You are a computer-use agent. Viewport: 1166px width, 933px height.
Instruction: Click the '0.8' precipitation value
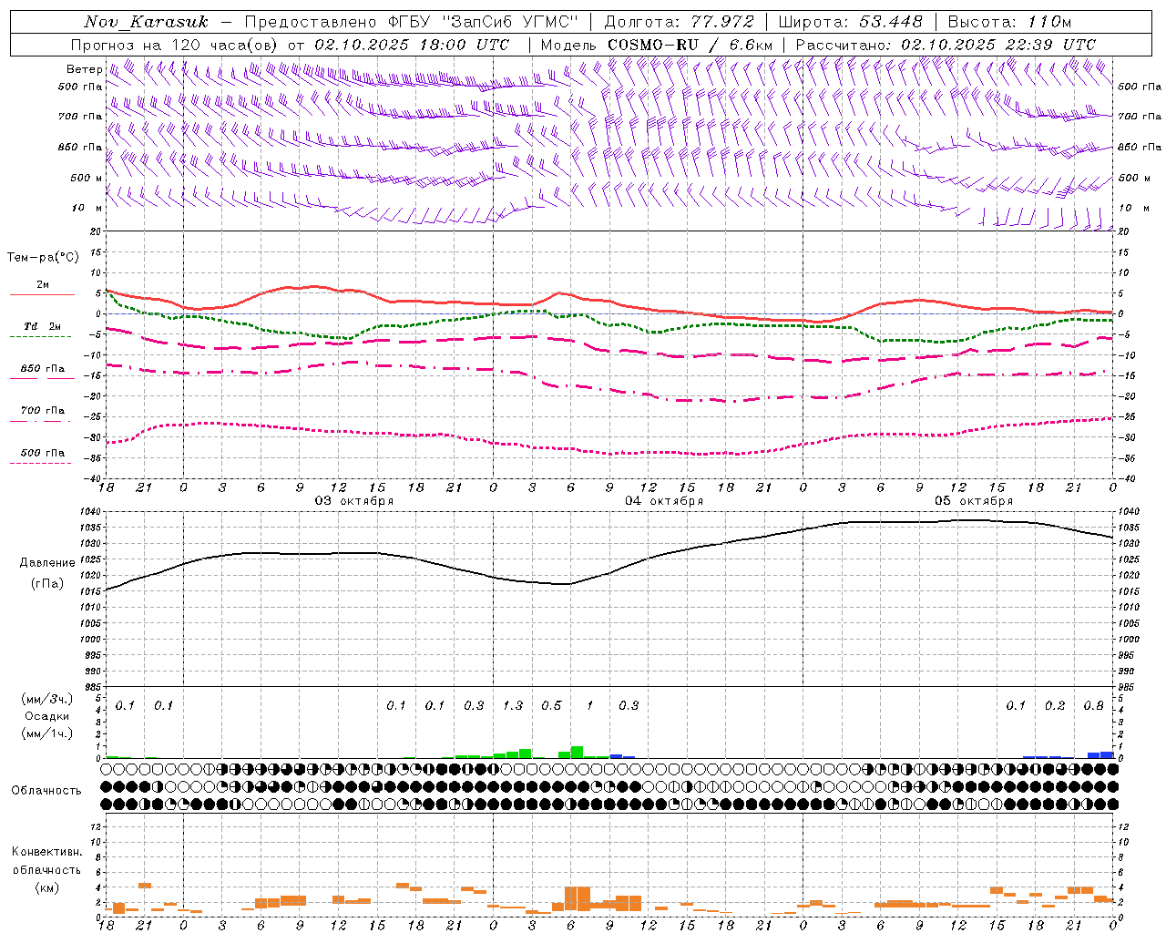[1093, 705]
